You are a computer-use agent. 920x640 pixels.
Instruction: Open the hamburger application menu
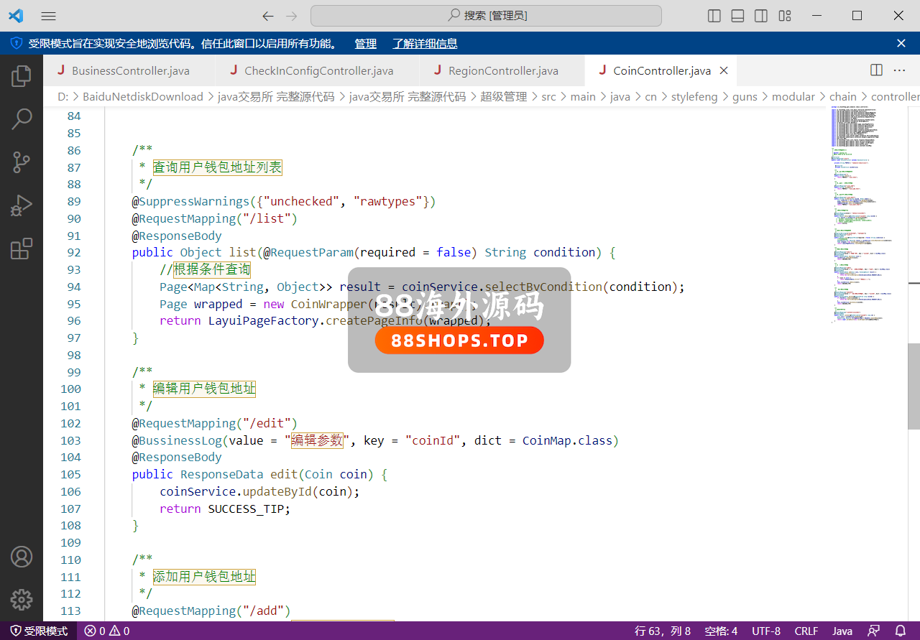click(48, 16)
